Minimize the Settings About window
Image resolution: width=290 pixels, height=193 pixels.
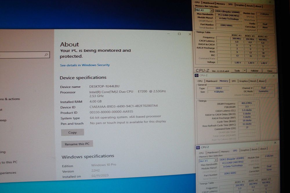[x=168, y=34]
